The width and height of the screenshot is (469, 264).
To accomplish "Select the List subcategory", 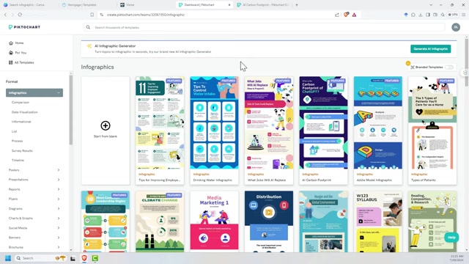I will [x=14, y=131].
